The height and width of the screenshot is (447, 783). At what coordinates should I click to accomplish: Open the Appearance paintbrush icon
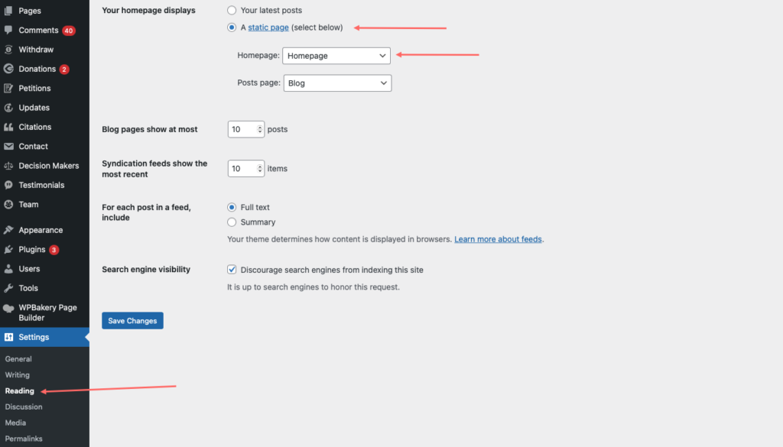[x=8, y=230]
